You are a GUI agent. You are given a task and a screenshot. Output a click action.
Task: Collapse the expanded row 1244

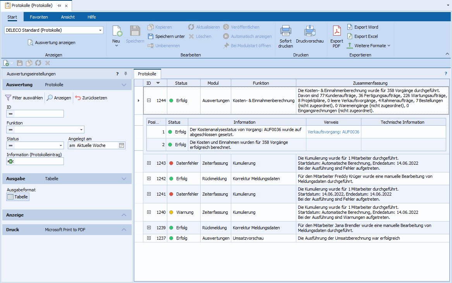point(149,101)
